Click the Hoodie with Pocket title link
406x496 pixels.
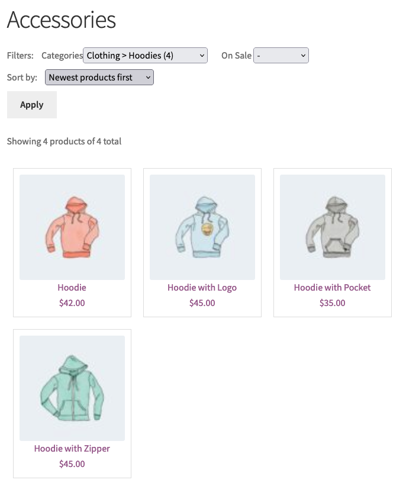333,288
